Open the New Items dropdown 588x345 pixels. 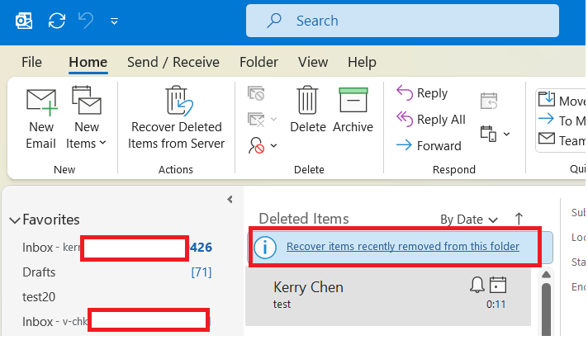(x=87, y=118)
